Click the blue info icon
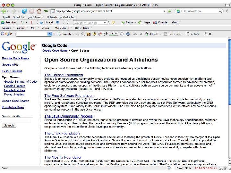The height and width of the screenshot is (173, 231). pyautogui.click(x=128, y=34)
